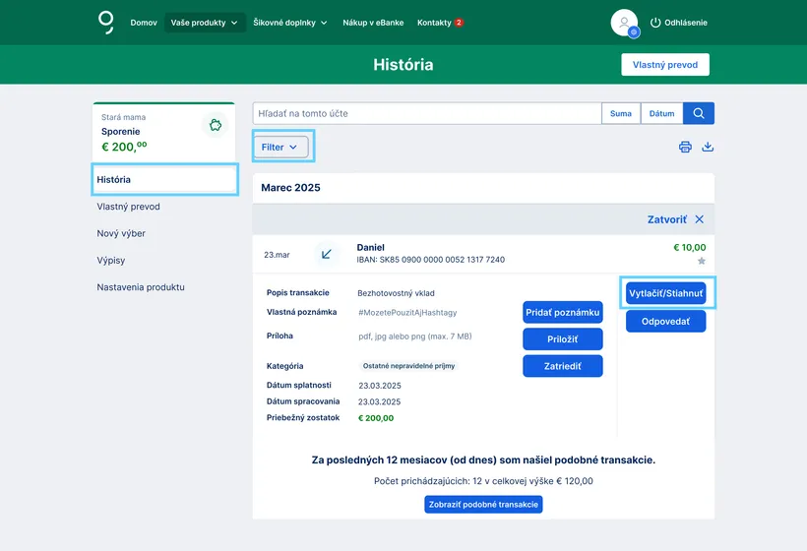Viewport: 807px width, 551px height.
Task: Click the piggy bank savings icon
Action: (x=216, y=125)
